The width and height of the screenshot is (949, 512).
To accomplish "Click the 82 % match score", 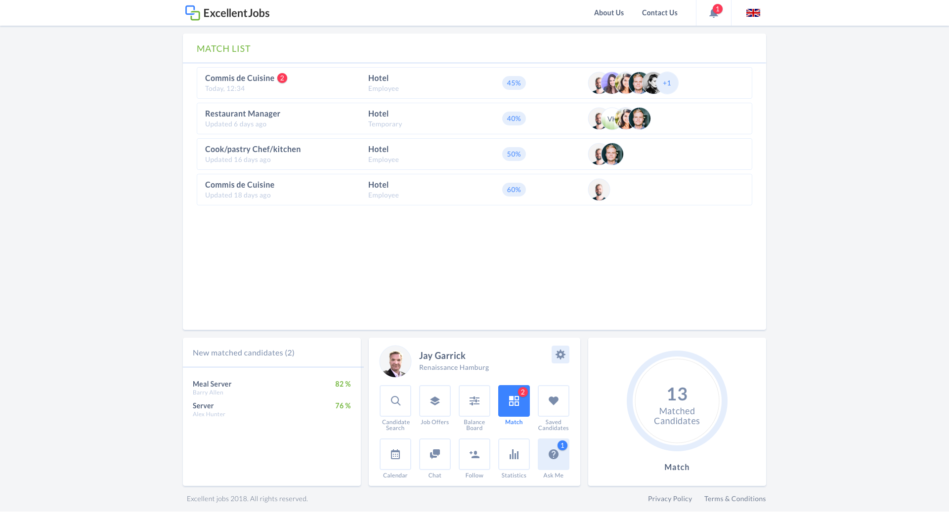I will tap(343, 384).
